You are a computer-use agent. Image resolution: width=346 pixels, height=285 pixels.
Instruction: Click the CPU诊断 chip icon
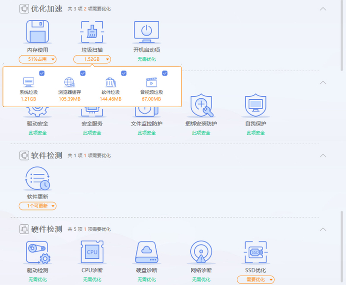tap(92, 252)
